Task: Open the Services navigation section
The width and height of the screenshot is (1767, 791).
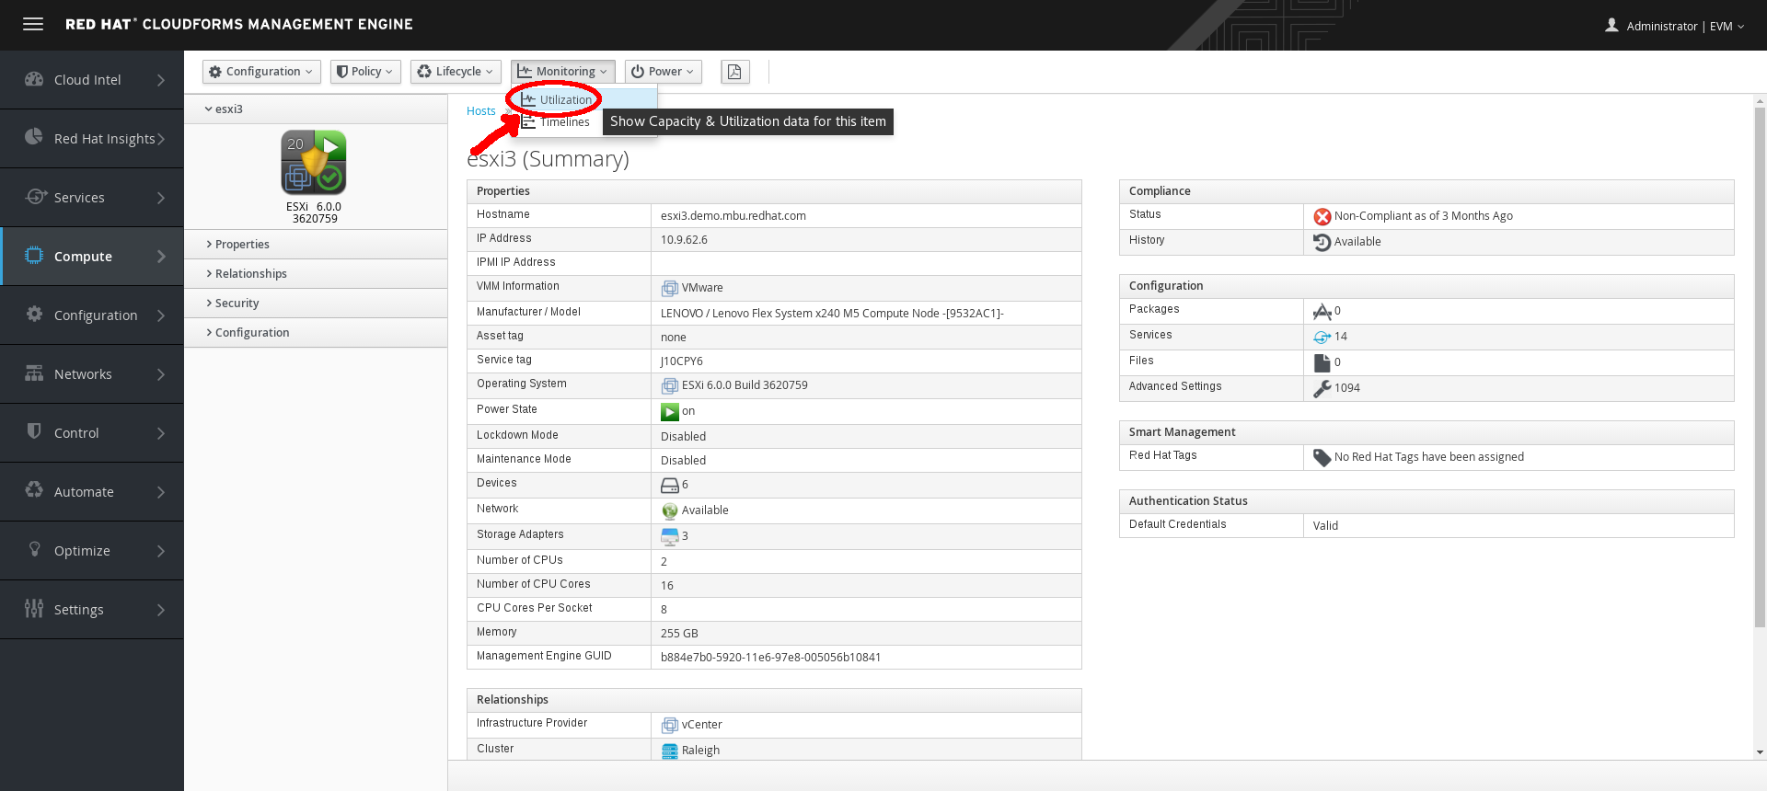Action: coord(92,198)
